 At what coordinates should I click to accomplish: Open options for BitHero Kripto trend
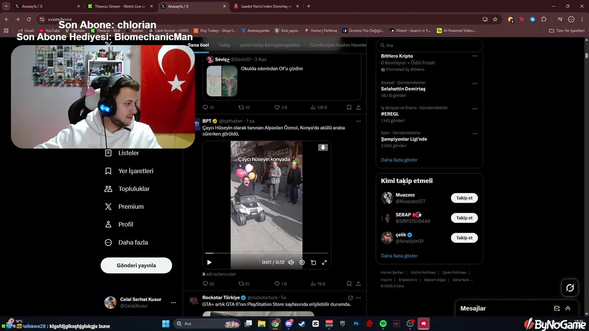475,56
